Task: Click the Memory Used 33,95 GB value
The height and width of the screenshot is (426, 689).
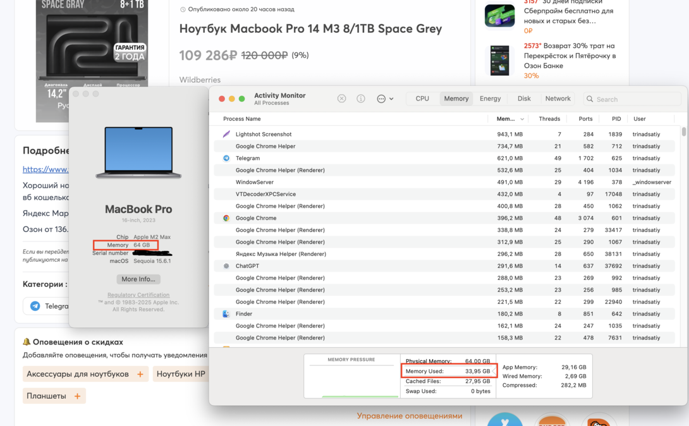Action: [x=478, y=371]
